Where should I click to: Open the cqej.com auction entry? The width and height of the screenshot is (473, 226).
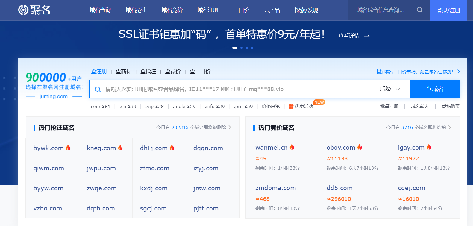tap(411, 188)
